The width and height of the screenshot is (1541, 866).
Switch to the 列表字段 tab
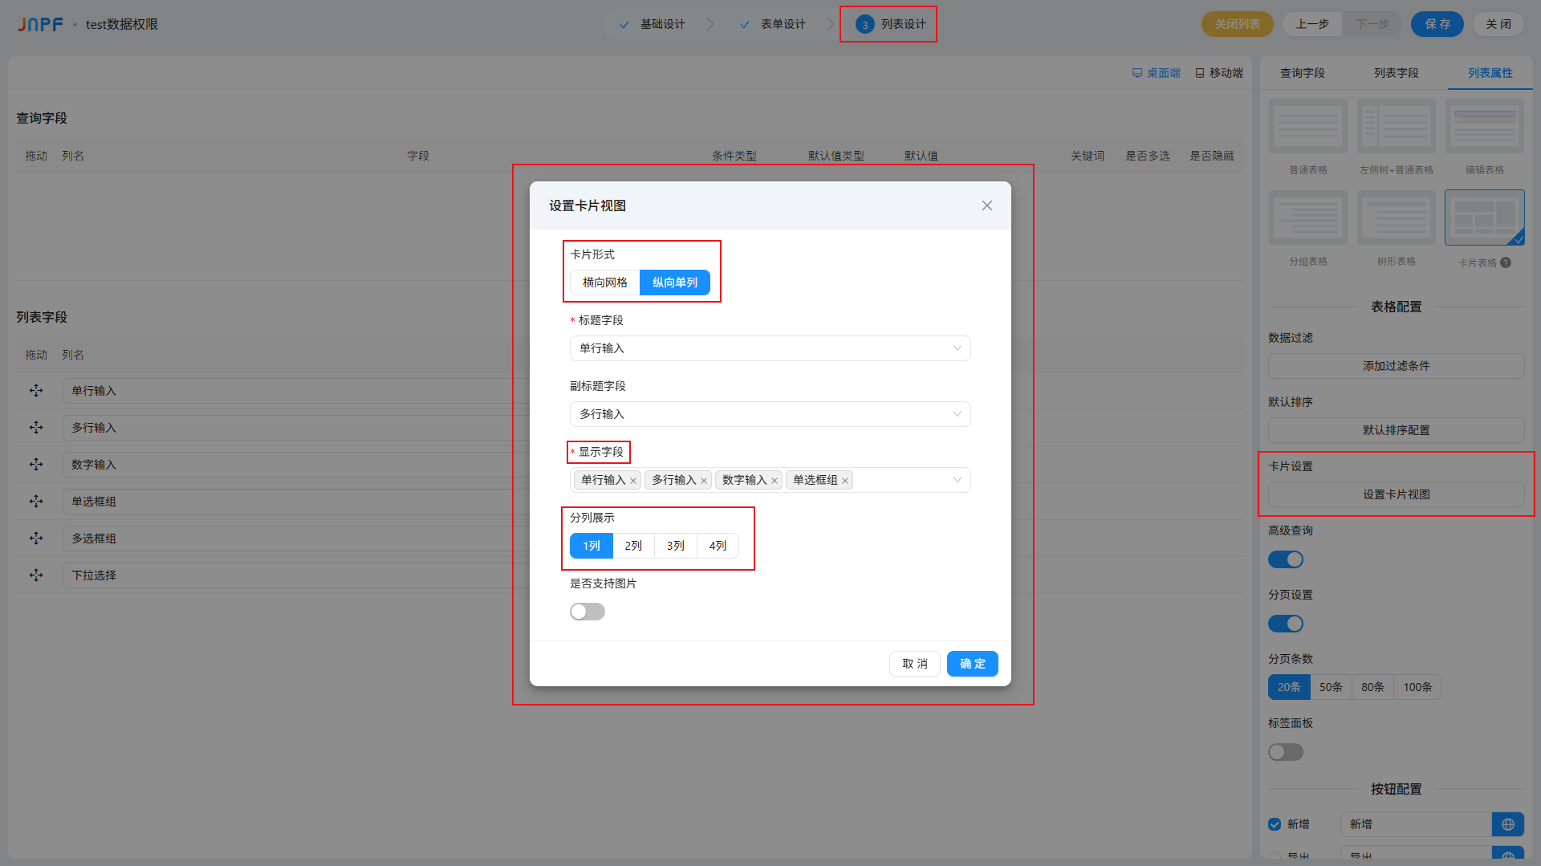coord(1396,73)
